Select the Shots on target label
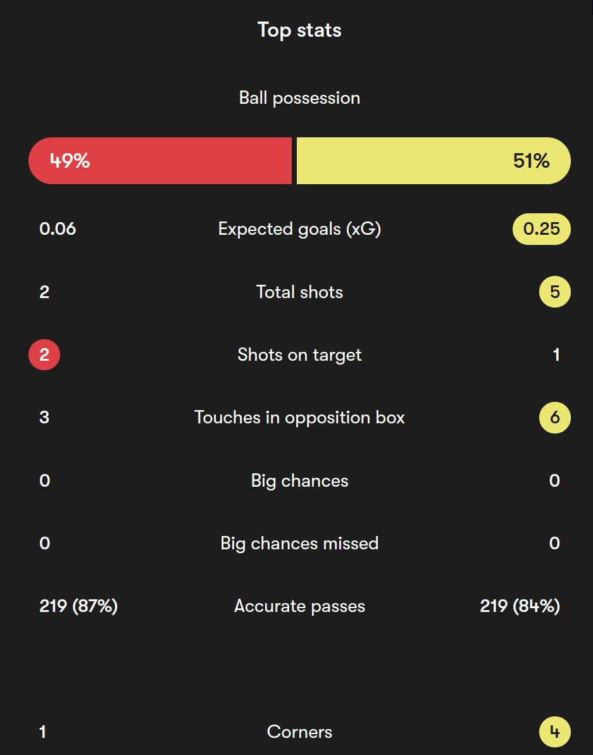This screenshot has width=593, height=755. tap(299, 356)
